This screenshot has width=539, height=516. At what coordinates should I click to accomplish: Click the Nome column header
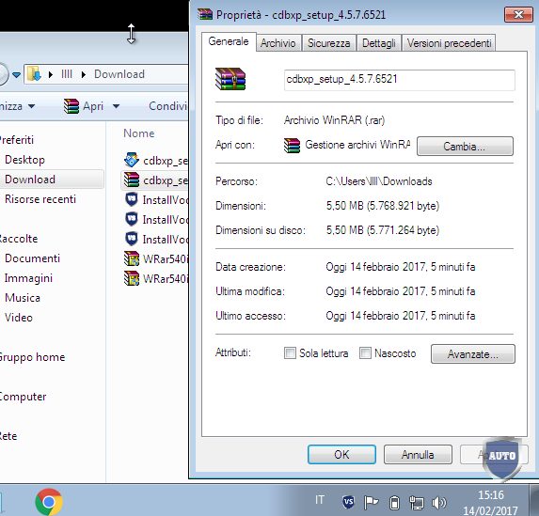pyautogui.click(x=139, y=133)
